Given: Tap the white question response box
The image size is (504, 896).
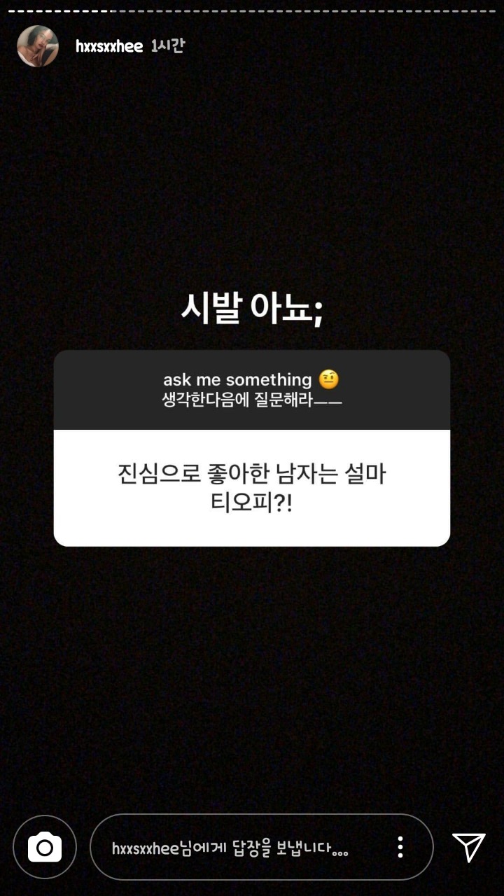Looking at the screenshot, I should [252, 488].
